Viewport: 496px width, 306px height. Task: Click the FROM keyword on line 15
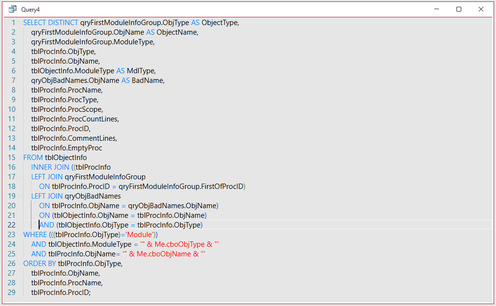pos(33,158)
